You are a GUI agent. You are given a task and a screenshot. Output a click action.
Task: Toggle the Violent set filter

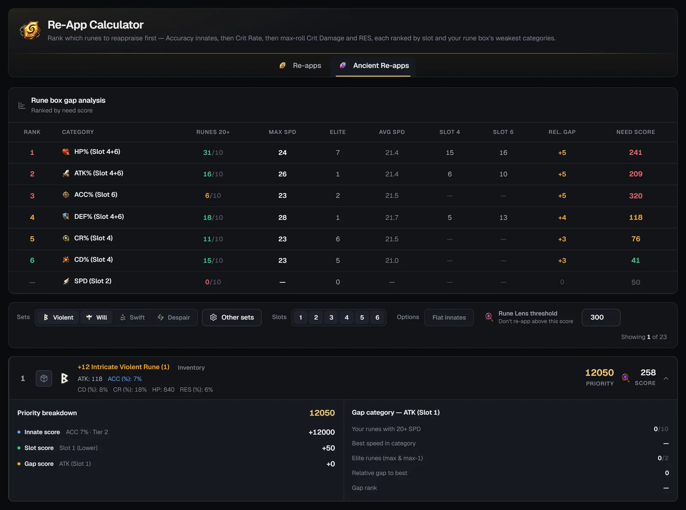tap(58, 317)
